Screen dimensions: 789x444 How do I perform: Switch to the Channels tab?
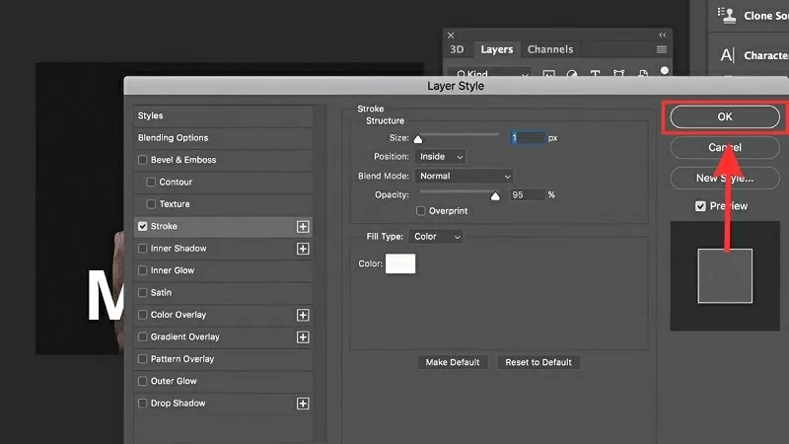coord(550,49)
